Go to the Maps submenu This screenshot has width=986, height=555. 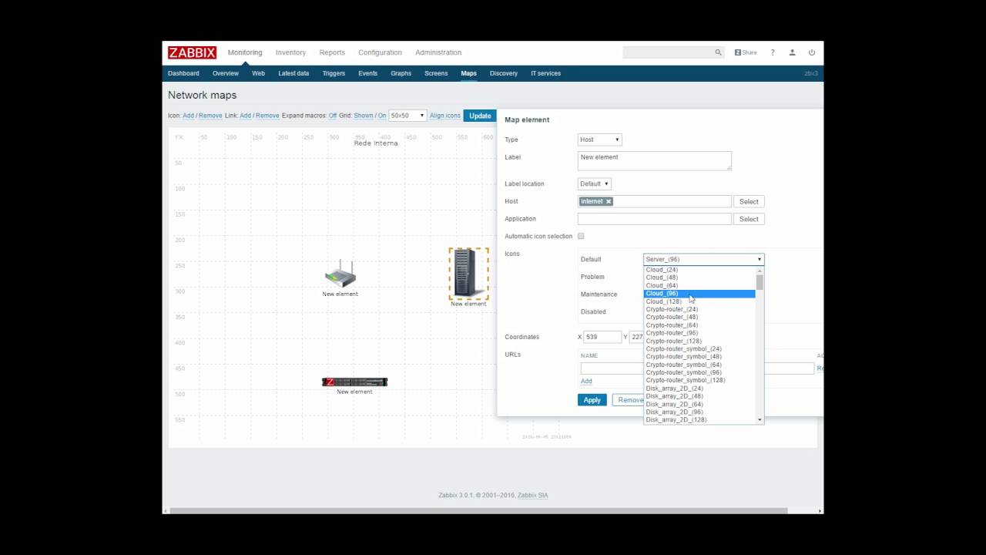[468, 73]
